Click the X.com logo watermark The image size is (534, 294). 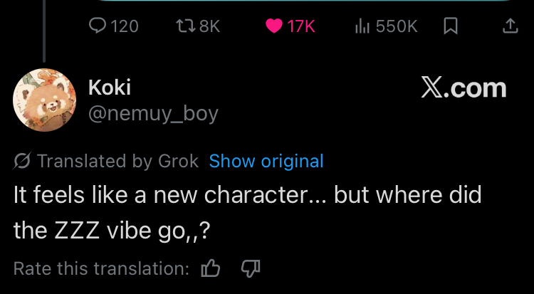463,88
